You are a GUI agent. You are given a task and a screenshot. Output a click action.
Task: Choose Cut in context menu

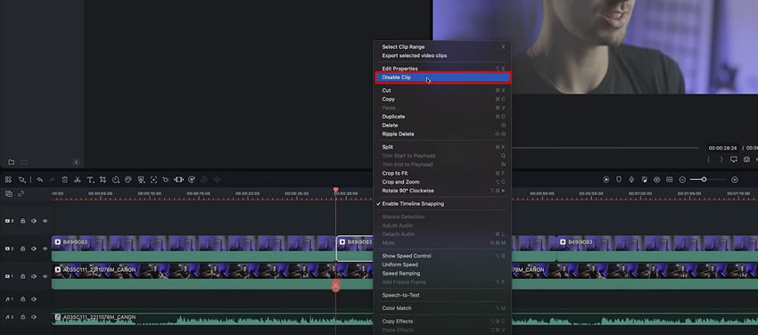pyautogui.click(x=442, y=90)
